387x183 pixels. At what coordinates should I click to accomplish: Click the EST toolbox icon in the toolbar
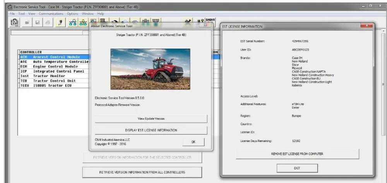(15, 22)
